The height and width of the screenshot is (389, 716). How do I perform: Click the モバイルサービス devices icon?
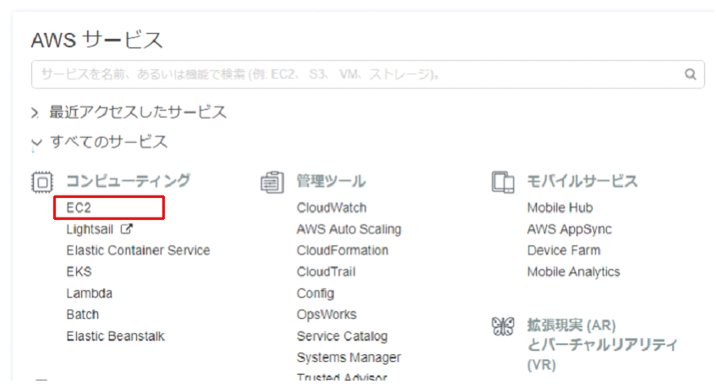[x=503, y=182]
